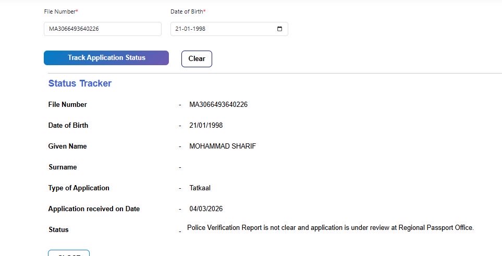Click the Date of Birth row label in tracker
This screenshot has height=256, width=502.
68,125
